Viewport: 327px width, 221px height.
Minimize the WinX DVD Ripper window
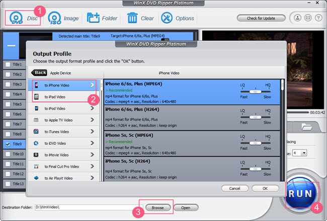click(309, 3)
